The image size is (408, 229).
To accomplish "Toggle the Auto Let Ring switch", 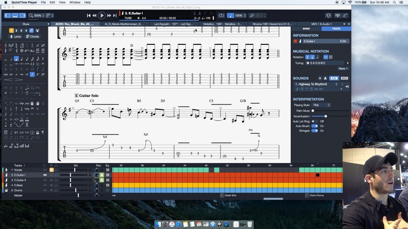I will coord(315,121).
